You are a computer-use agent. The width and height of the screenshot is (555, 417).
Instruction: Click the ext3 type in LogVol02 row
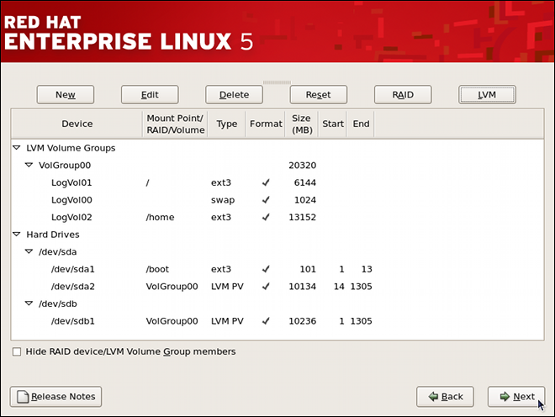tap(221, 218)
